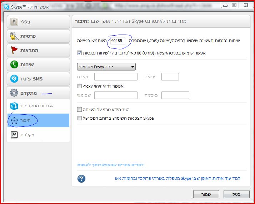Open the כללי (General) settings section
The image size is (255, 204).
pos(38,22)
